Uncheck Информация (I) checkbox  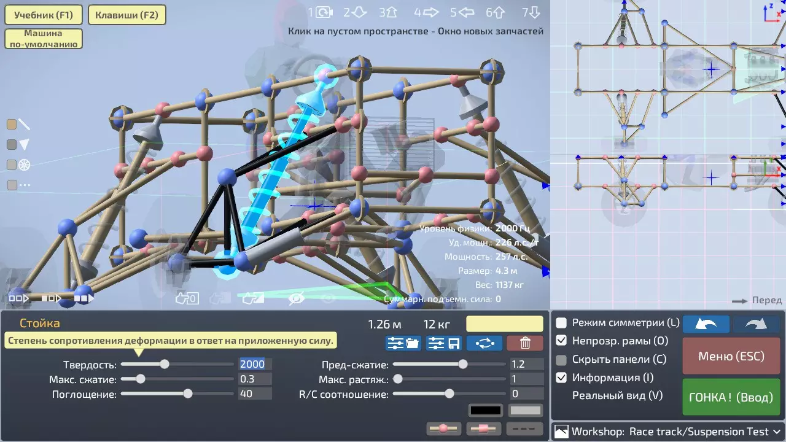click(x=561, y=378)
